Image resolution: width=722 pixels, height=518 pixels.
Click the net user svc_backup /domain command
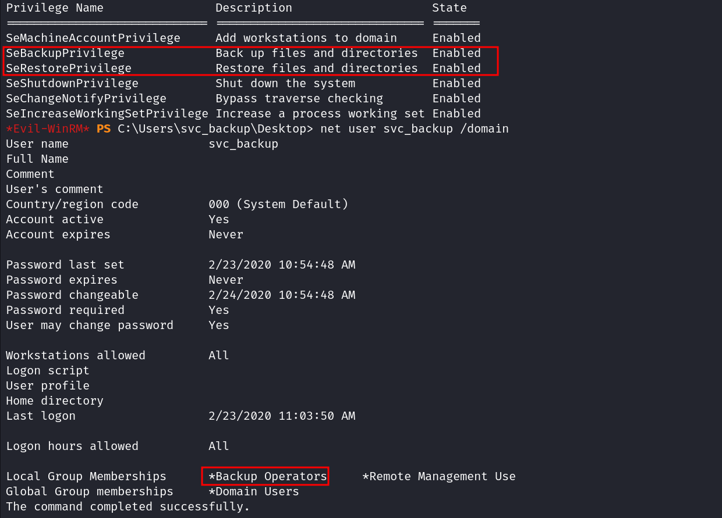pos(415,128)
